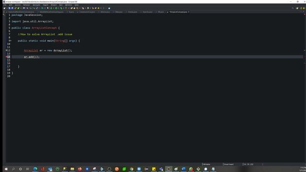
Task: Open Microsoft Edge from the taskbar
Action: click(x=35, y=169)
